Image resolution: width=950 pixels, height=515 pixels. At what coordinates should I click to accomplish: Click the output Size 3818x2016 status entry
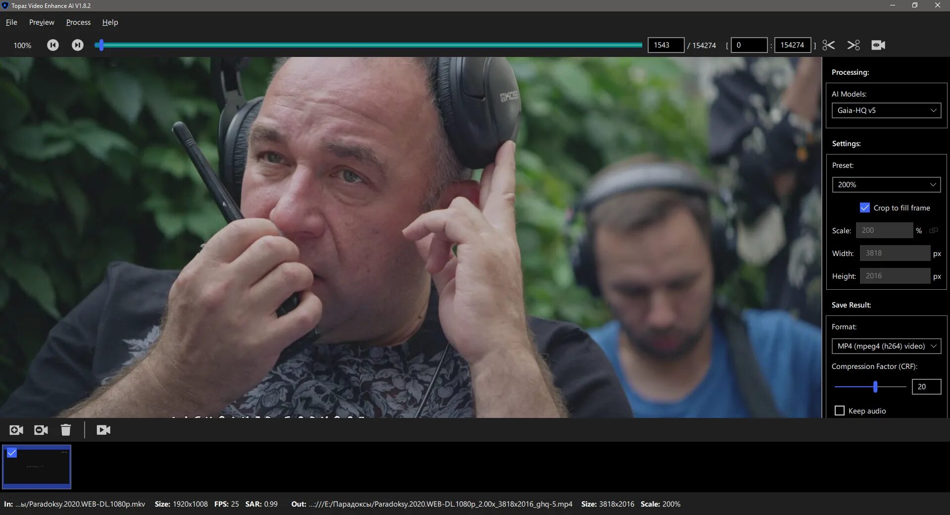pos(608,504)
